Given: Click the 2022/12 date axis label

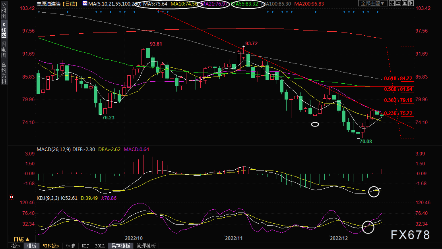Looking at the screenshot, I should click(339, 238).
